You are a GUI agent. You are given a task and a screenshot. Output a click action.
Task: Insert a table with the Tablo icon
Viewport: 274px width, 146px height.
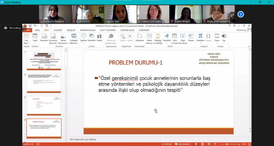(35, 37)
